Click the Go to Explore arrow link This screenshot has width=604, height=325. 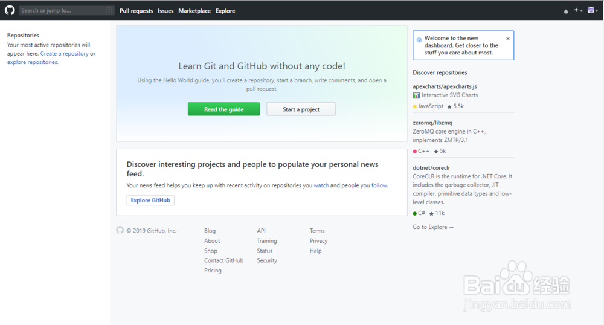[x=433, y=227]
